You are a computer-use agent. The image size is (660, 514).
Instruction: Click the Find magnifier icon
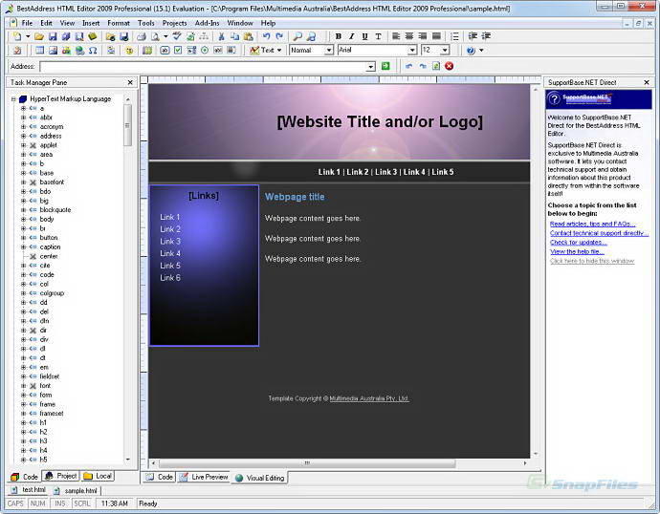[x=297, y=36]
